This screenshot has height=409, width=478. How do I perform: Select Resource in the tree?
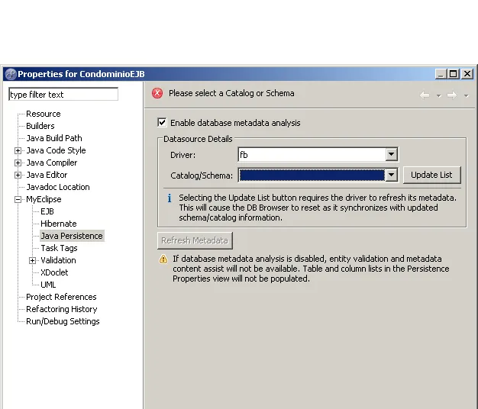pyautogui.click(x=44, y=114)
